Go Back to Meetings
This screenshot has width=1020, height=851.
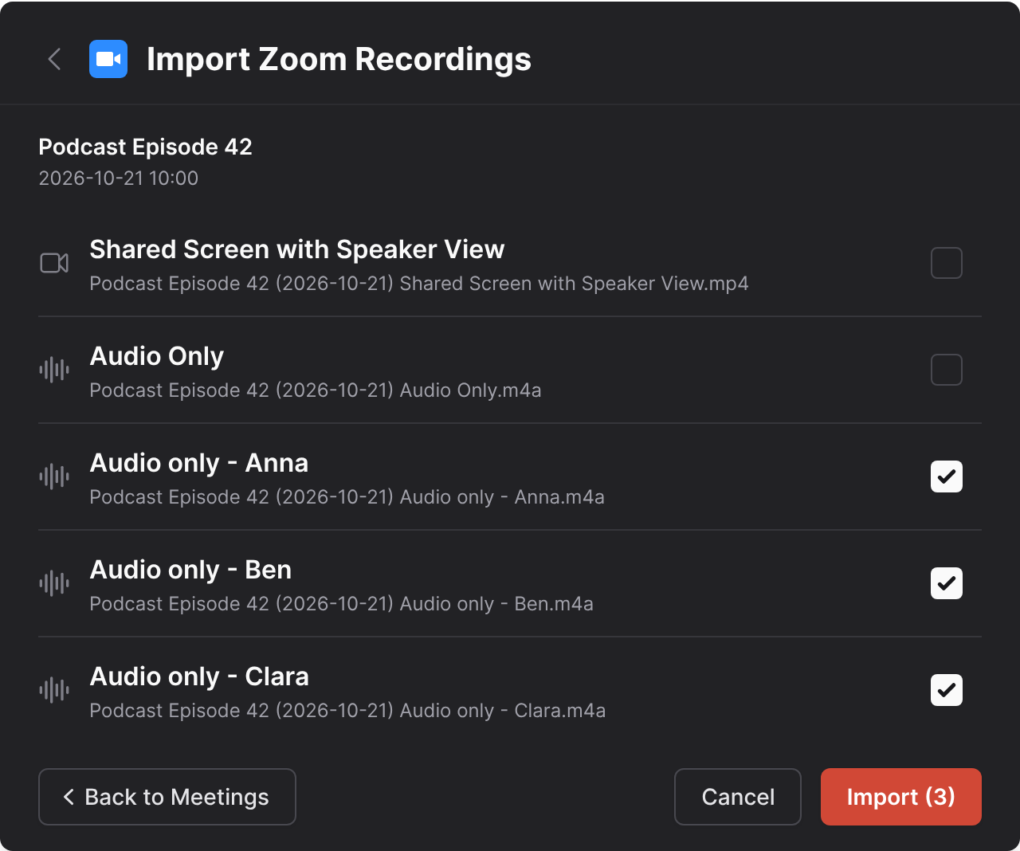[167, 797]
